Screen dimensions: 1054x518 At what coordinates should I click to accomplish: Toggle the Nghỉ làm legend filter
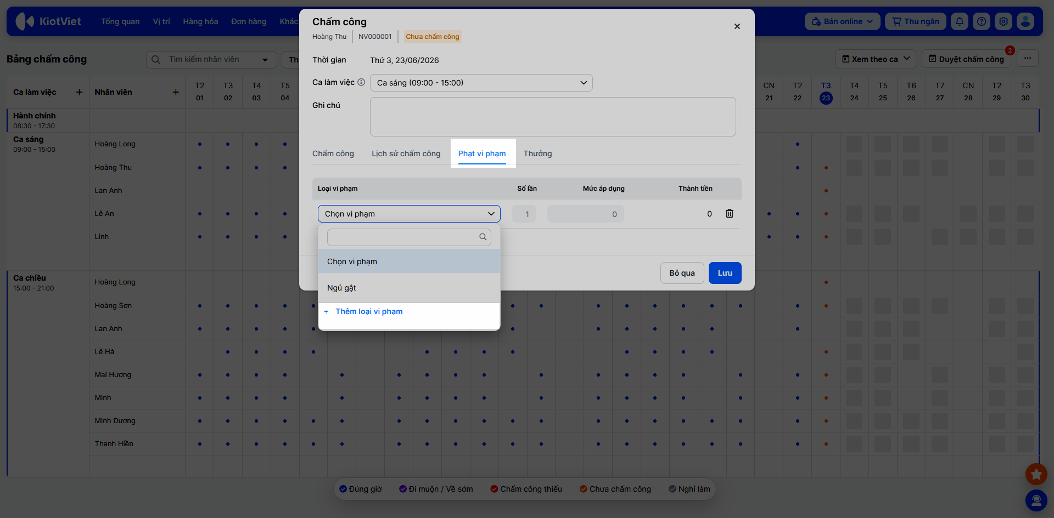pyautogui.click(x=689, y=489)
